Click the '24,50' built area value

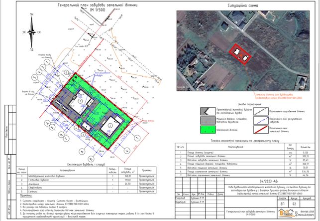[x=128, y=184]
